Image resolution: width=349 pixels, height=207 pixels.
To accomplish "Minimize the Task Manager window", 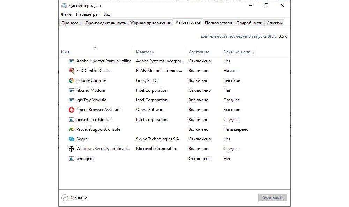I will point(251,5).
